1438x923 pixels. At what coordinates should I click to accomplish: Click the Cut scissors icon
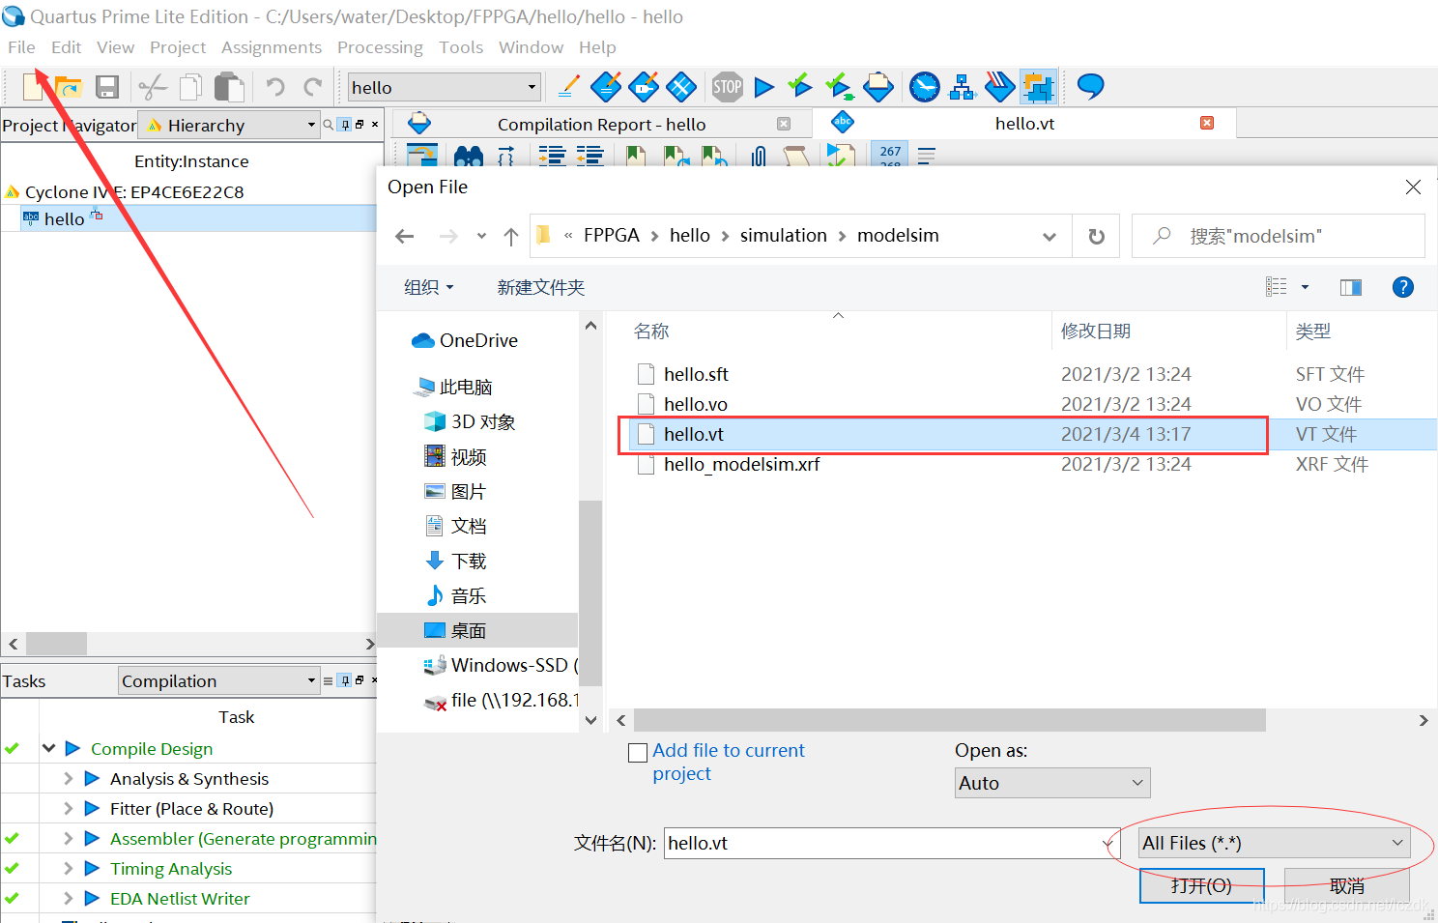153,88
